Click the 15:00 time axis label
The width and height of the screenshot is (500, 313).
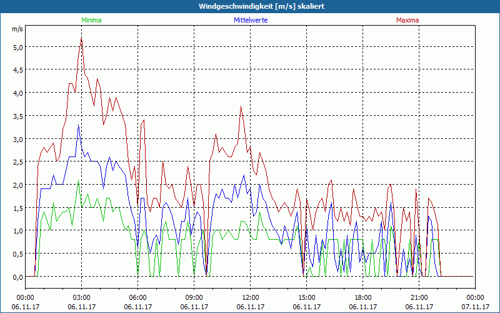[306, 298]
